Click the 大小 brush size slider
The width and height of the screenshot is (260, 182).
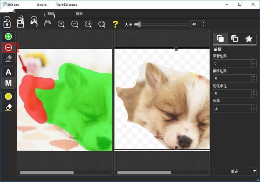click(x=162, y=24)
